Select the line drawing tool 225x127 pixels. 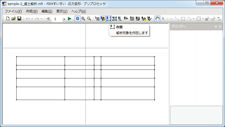(177, 19)
